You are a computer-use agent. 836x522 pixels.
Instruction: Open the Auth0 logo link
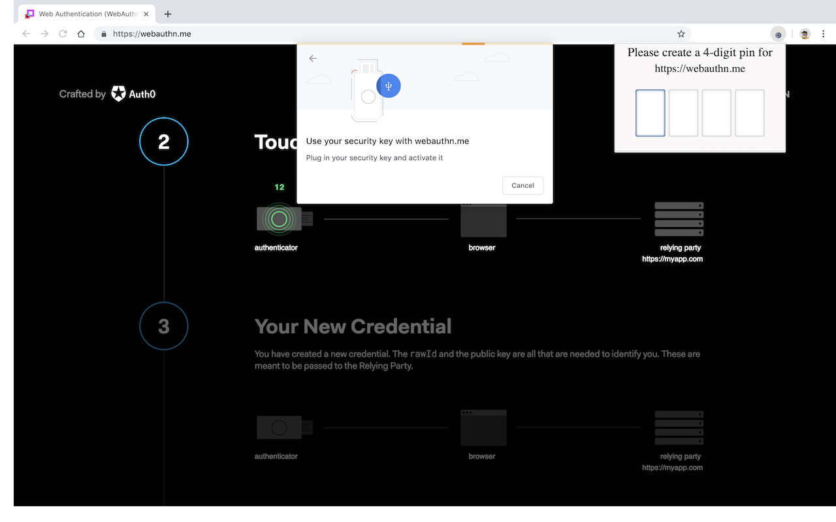pos(133,94)
